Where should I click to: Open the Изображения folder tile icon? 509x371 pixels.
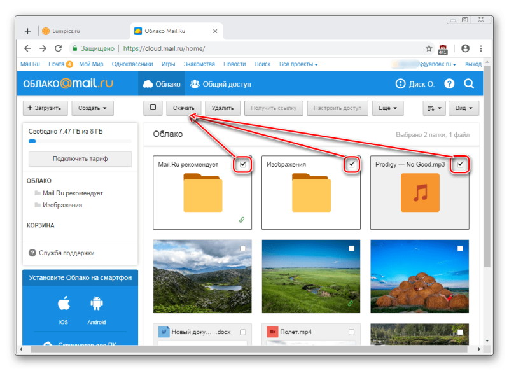311,192
